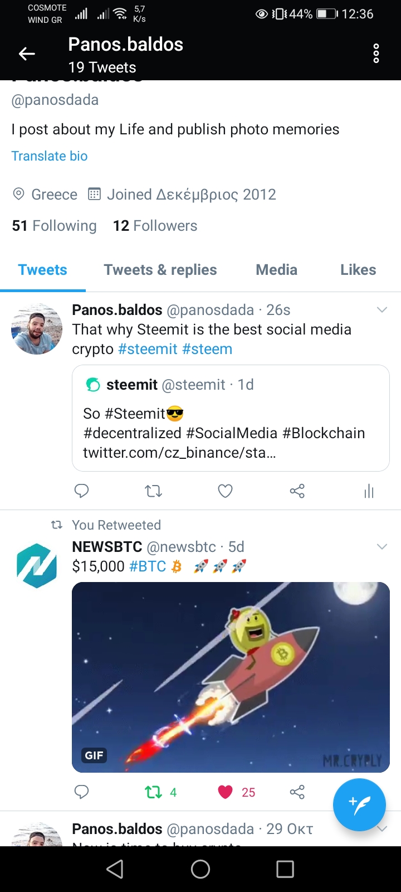
Task: Open the 12 Followers list
Action: (155, 226)
